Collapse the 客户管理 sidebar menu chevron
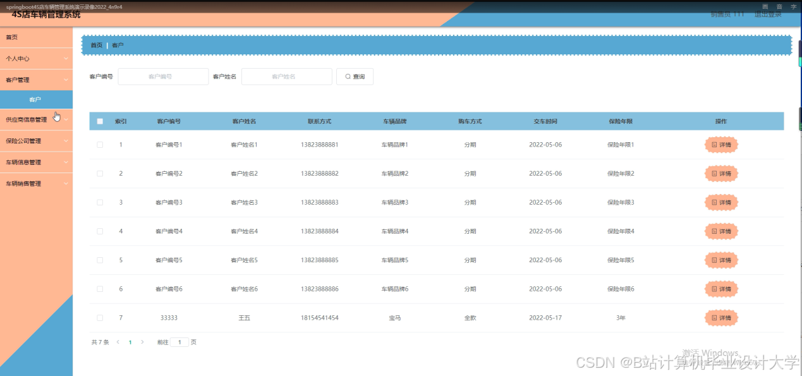802x376 pixels. [66, 80]
